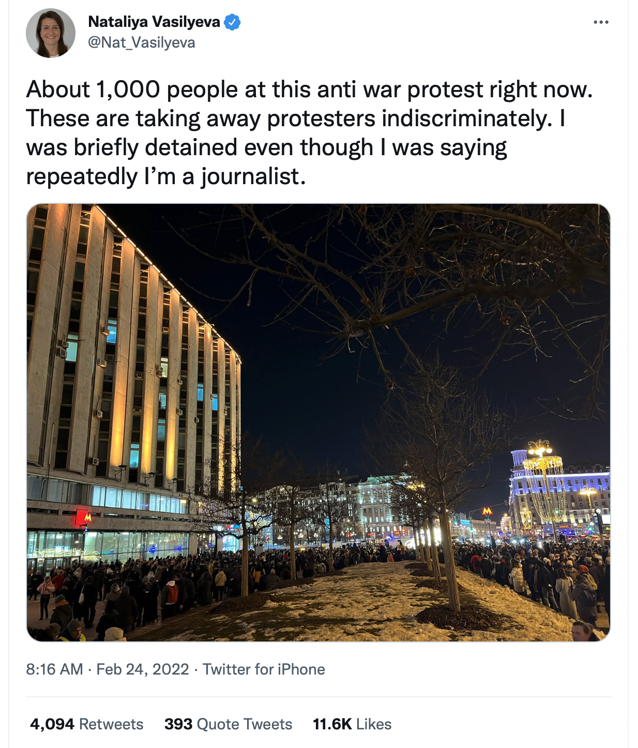Click the blue verified badge
Viewport: 638px width, 748px height.
click(232, 22)
